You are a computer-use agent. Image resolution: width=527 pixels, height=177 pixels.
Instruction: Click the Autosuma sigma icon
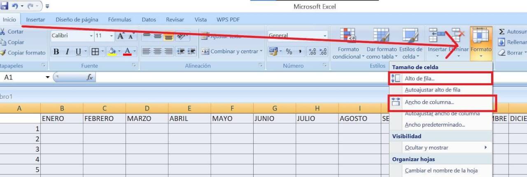tap(501, 32)
